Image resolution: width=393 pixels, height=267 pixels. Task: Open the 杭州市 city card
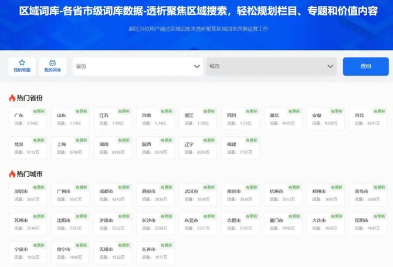pos(283,195)
